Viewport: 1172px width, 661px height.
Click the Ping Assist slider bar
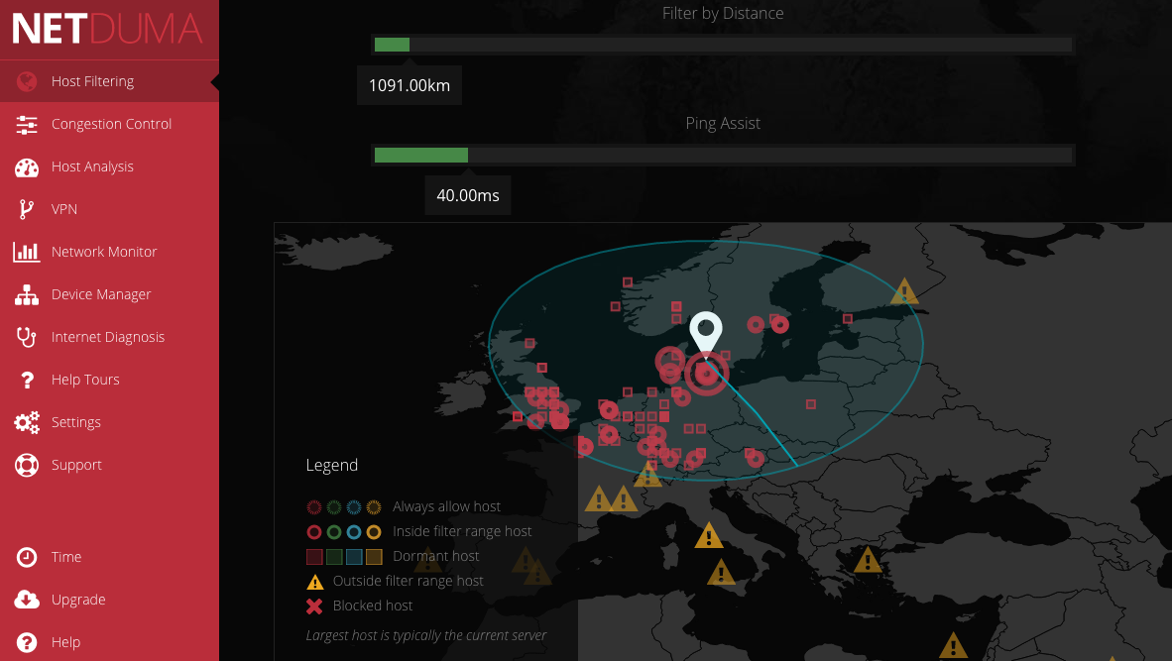coord(723,156)
